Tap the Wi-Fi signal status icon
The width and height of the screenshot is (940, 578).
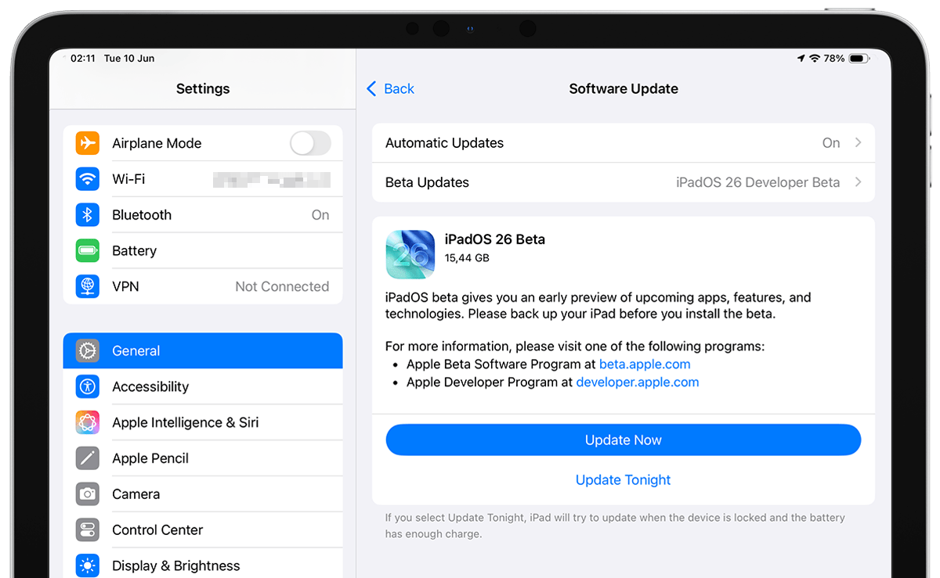click(x=815, y=59)
